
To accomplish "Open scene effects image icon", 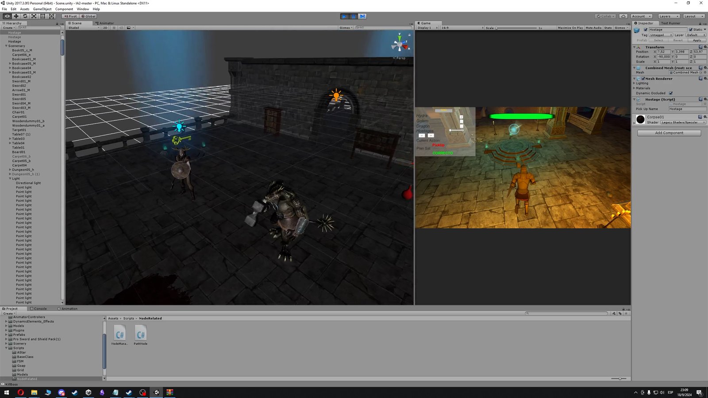I will tap(129, 28).
